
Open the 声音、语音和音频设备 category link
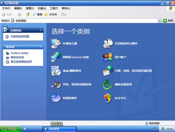[77, 84]
